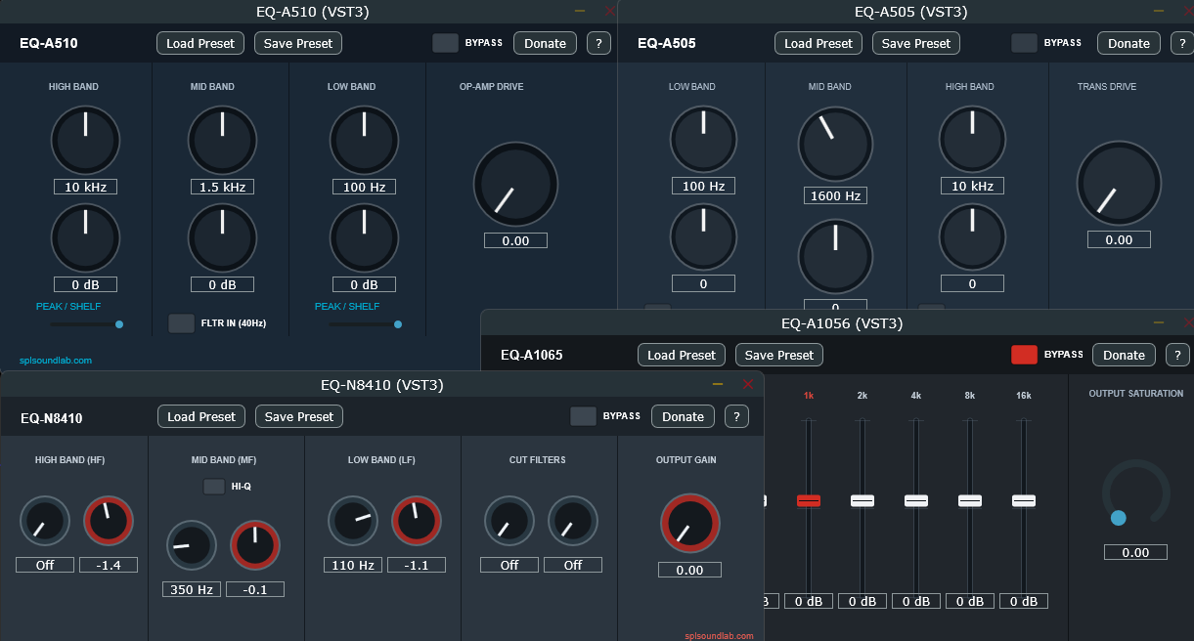Toggle BYPASS in EQ-A510 window
This screenshot has height=641, width=1194.
tap(446, 43)
